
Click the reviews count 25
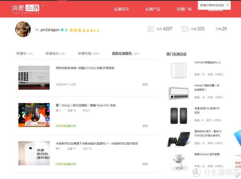[225, 29]
